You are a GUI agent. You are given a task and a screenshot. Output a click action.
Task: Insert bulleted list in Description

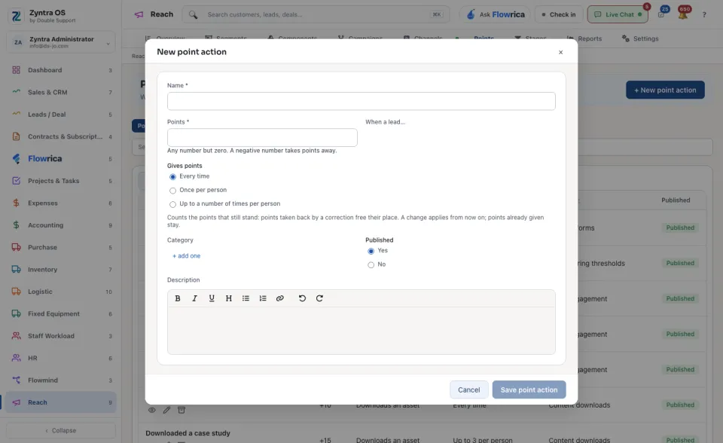[x=246, y=298]
